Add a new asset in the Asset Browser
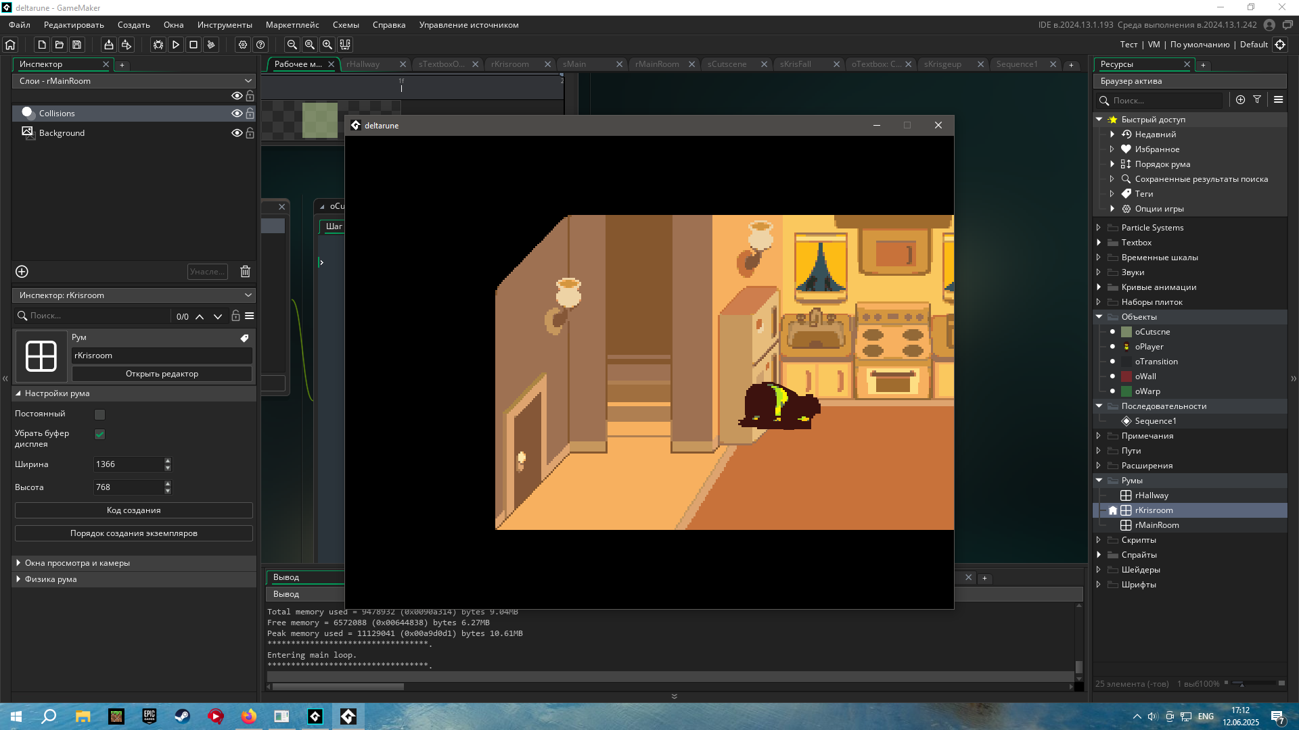The height and width of the screenshot is (730, 1299). (x=1240, y=100)
